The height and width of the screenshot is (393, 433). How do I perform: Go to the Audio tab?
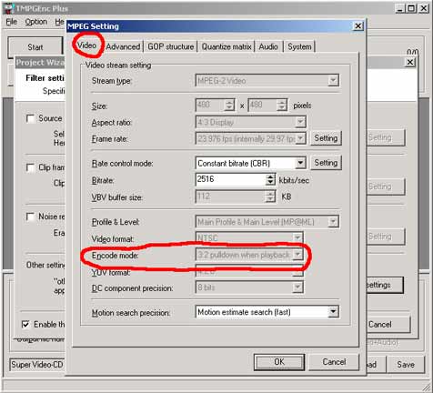pyautogui.click(x=268, y=46)
